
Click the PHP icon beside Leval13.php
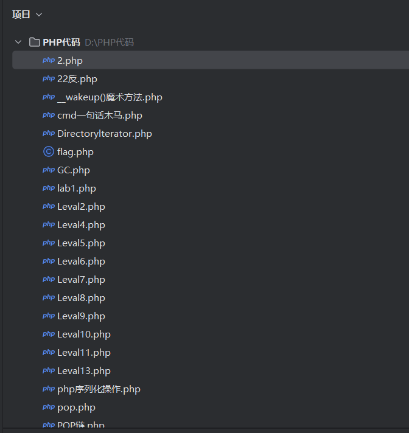click(49, 371)
